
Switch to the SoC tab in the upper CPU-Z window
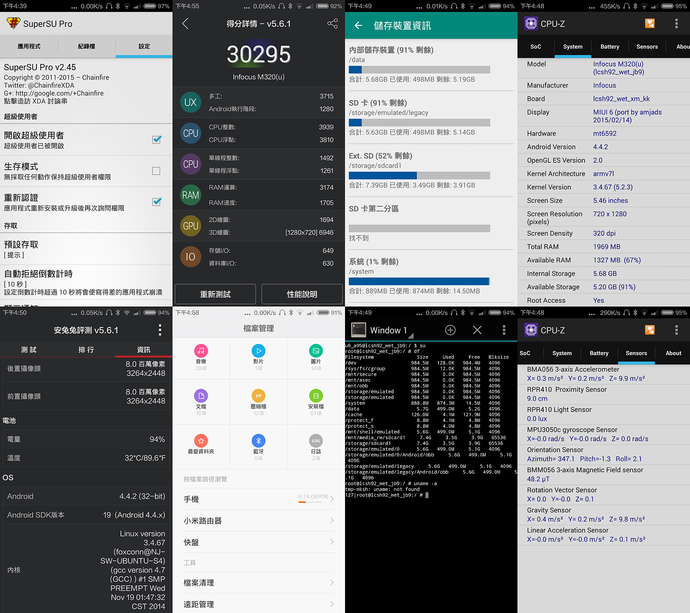[x=535, y=46]
